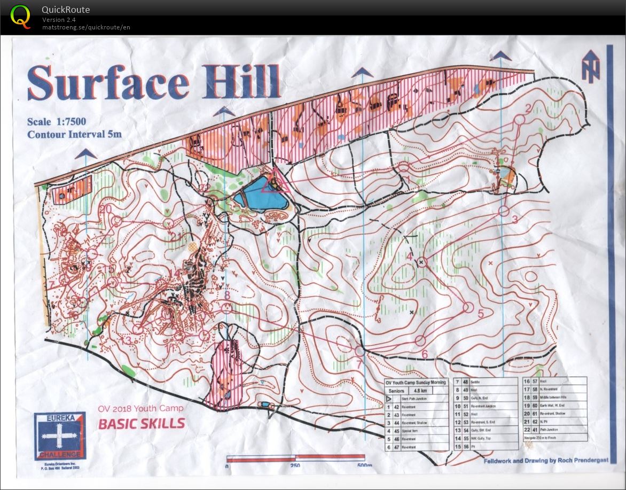This screenshot has height=490, width=626.
Task: Select the start triangle by the lake
Action: [275, 181]
